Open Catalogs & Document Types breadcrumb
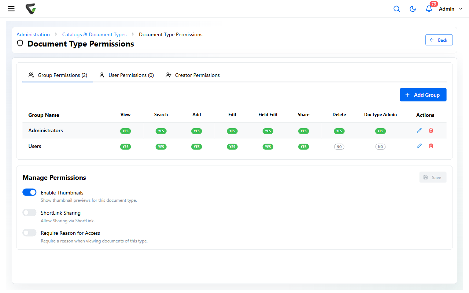469x293 pixels. coord(95,34)
